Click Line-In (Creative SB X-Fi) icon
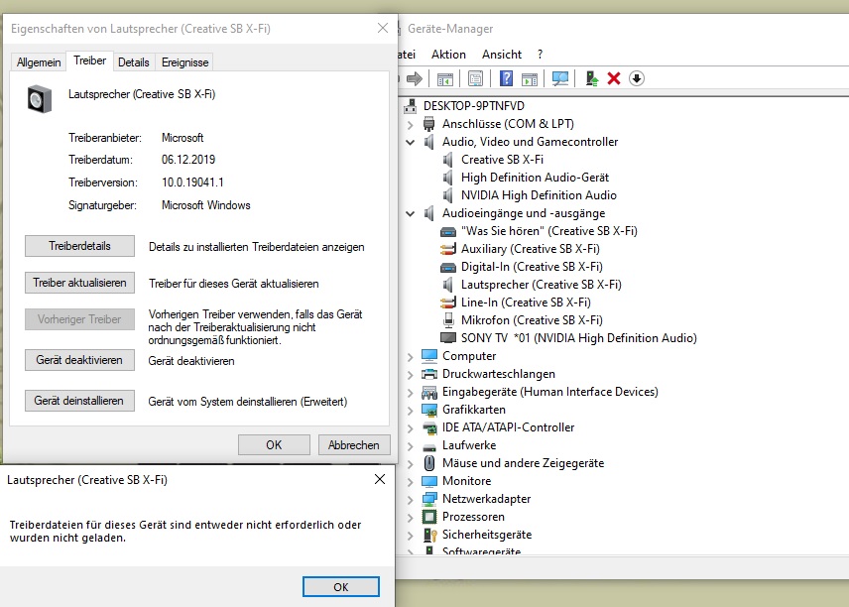 pyautogui.click(x=448, y=303)
